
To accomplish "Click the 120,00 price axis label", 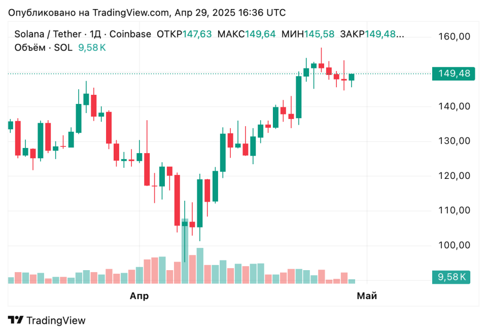I will (x=454, y=176).
